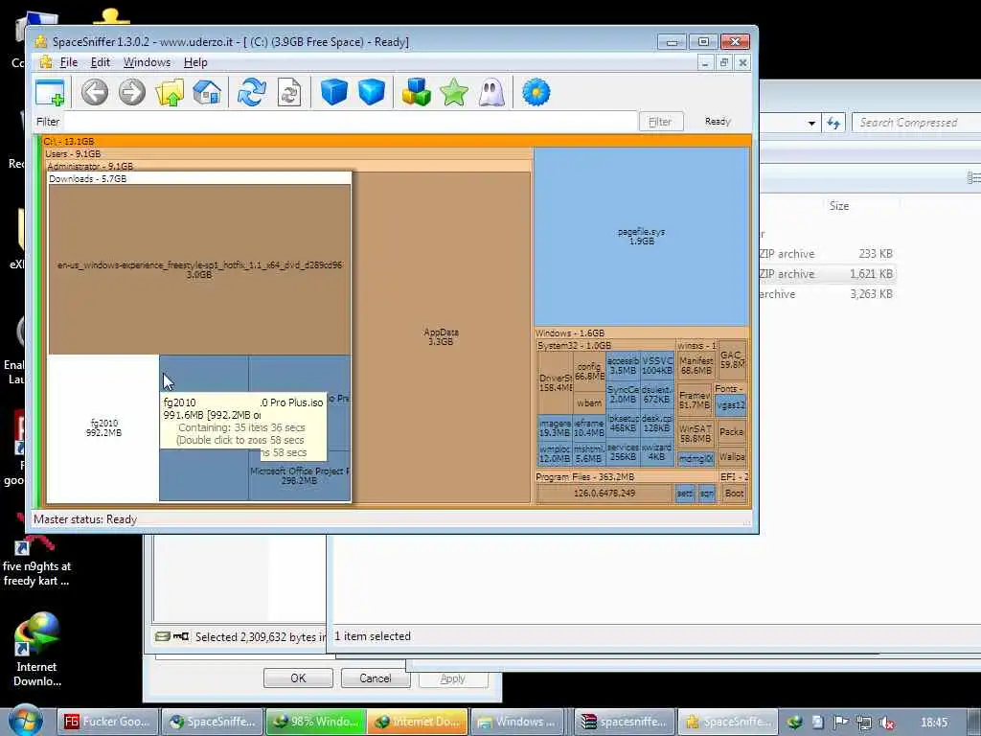
Task: Click the Filter button
Action: click(661, 122)
